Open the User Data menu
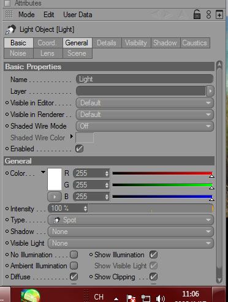Image resolution: width=228 pixels, height=302 pixels. pos(78,15)
